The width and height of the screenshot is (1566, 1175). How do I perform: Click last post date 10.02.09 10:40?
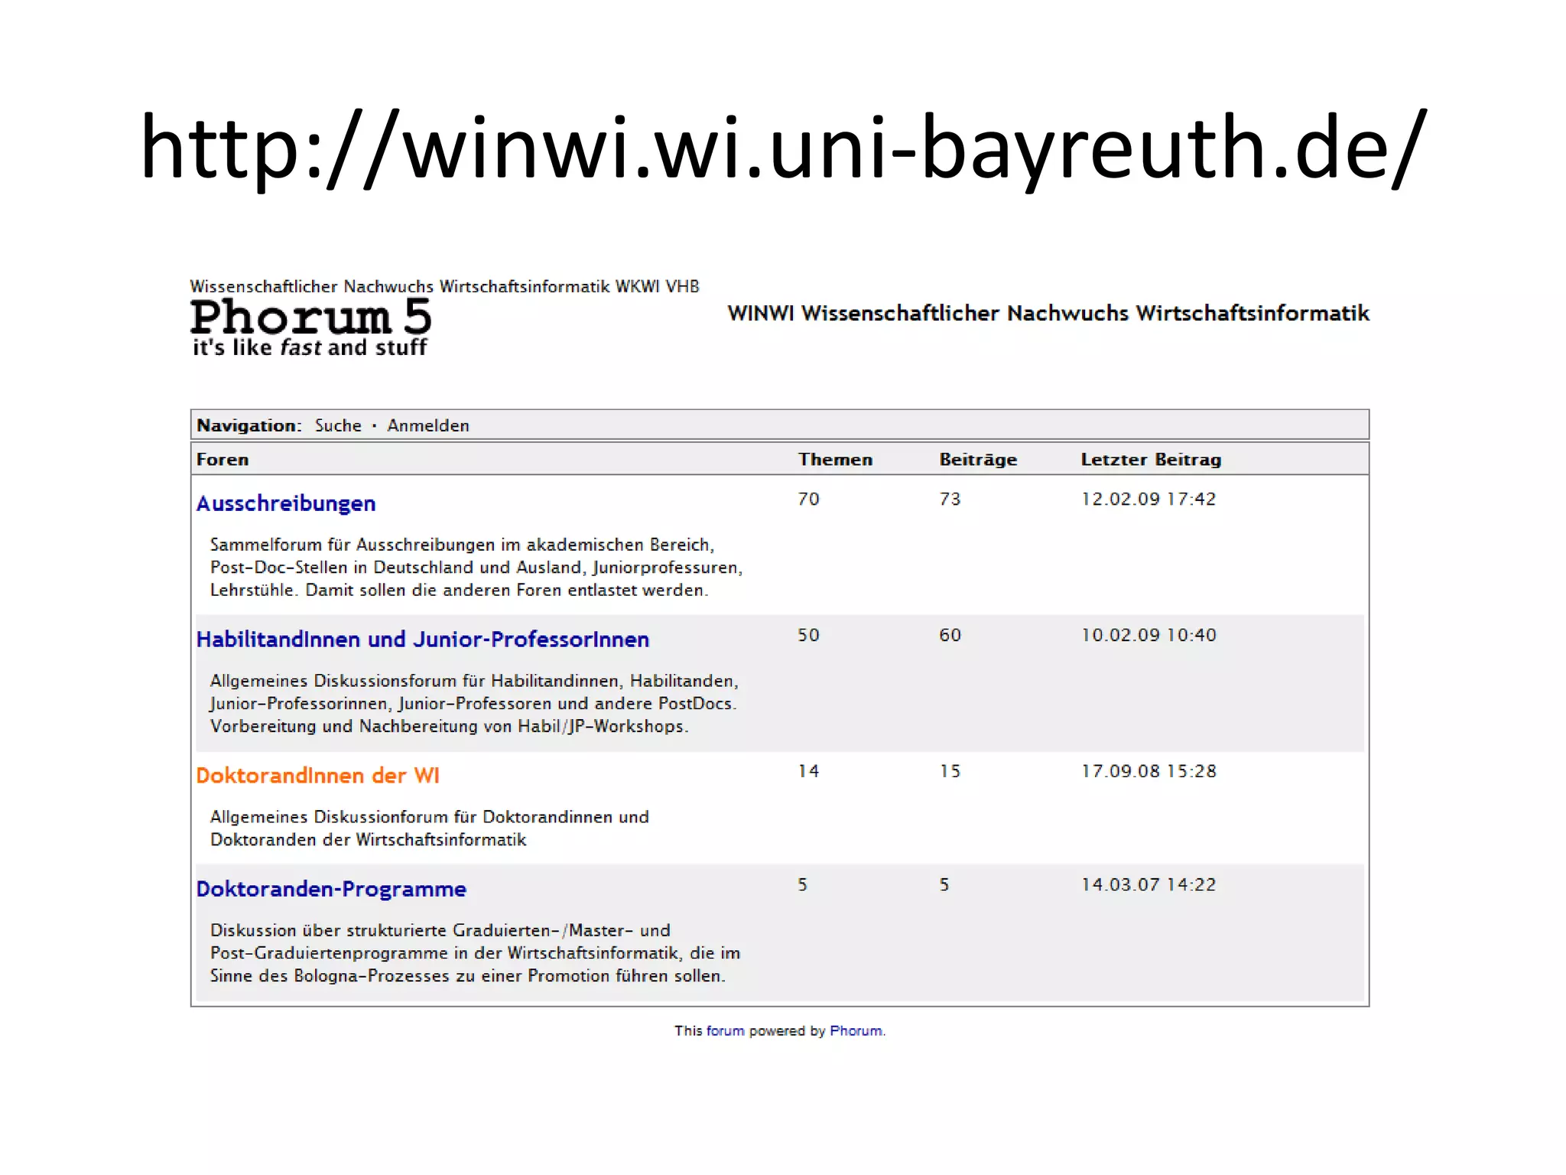pyautogui.click(x=1149, y=635)
